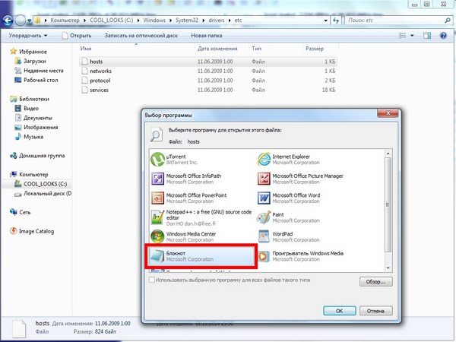Select the Paint program icon

pos(264,217)
